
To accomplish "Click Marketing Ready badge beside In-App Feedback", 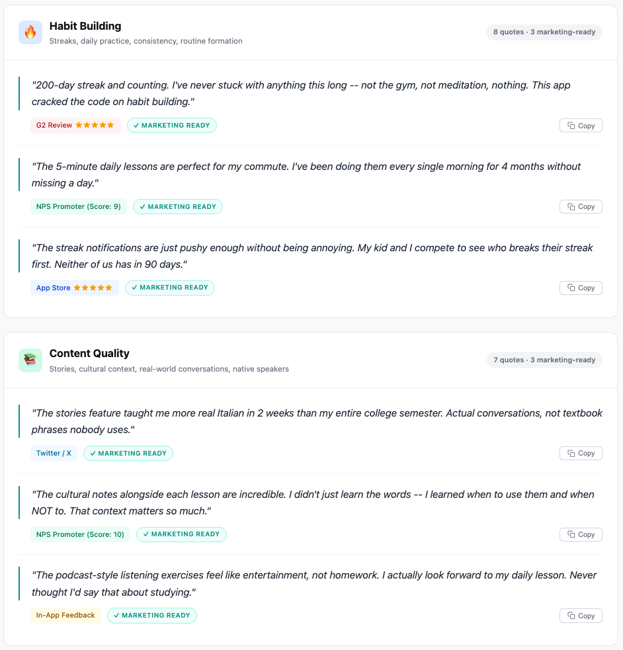I will [152, 616].
